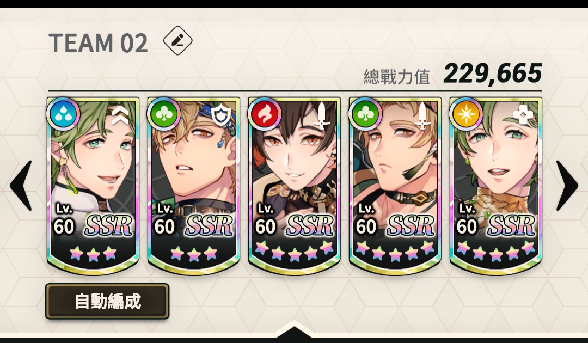The image size is (588, 343).
Task: Click the edit pencil icon beside TEAM 02
Action: point(177,40)
